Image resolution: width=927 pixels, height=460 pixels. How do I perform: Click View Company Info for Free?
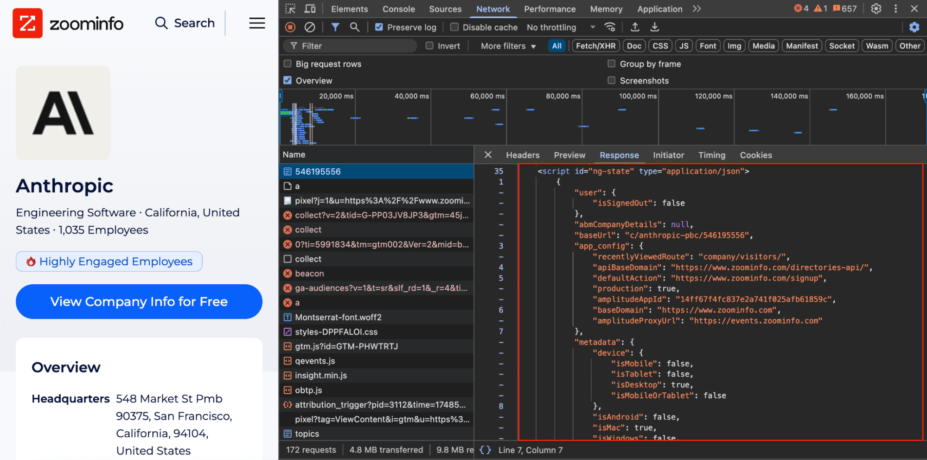(139, 301)
